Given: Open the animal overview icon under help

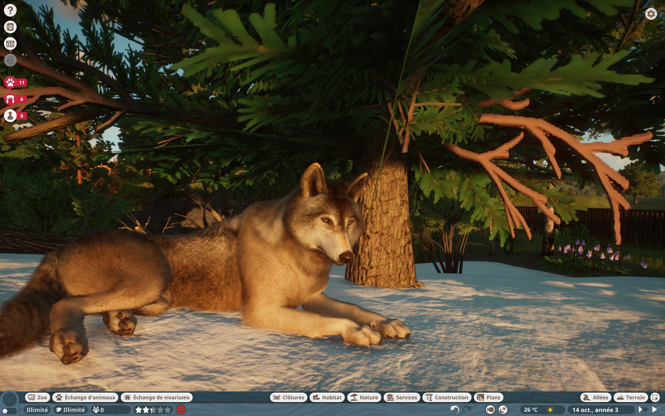Looking at the screenshot, I should 10,27.
